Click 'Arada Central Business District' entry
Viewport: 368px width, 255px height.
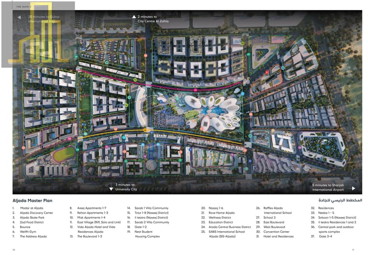click(x=230, y=227)
